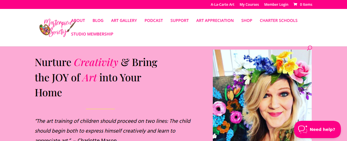Select Art Appreciation in navigation
Viewport: 347px width, 141px height.
pyautogui.click(x=215, y=20)
